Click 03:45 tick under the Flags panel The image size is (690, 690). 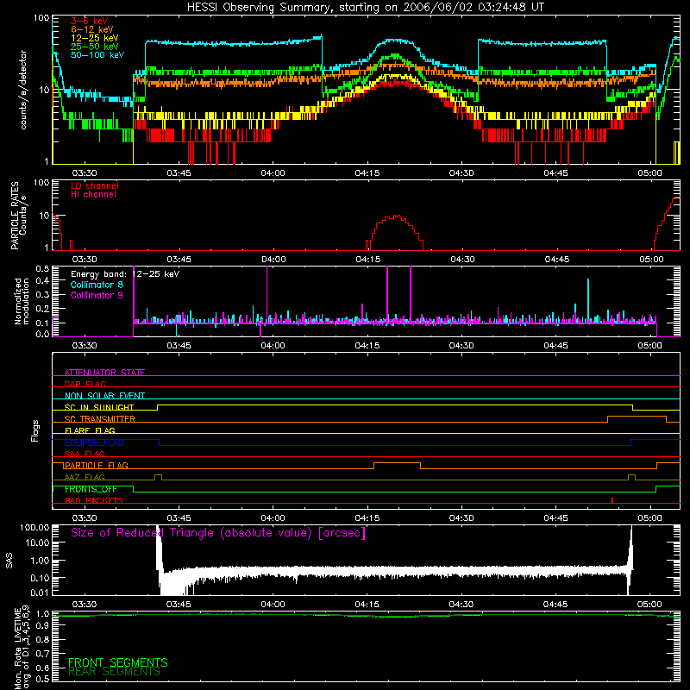(x=179, y=518)
